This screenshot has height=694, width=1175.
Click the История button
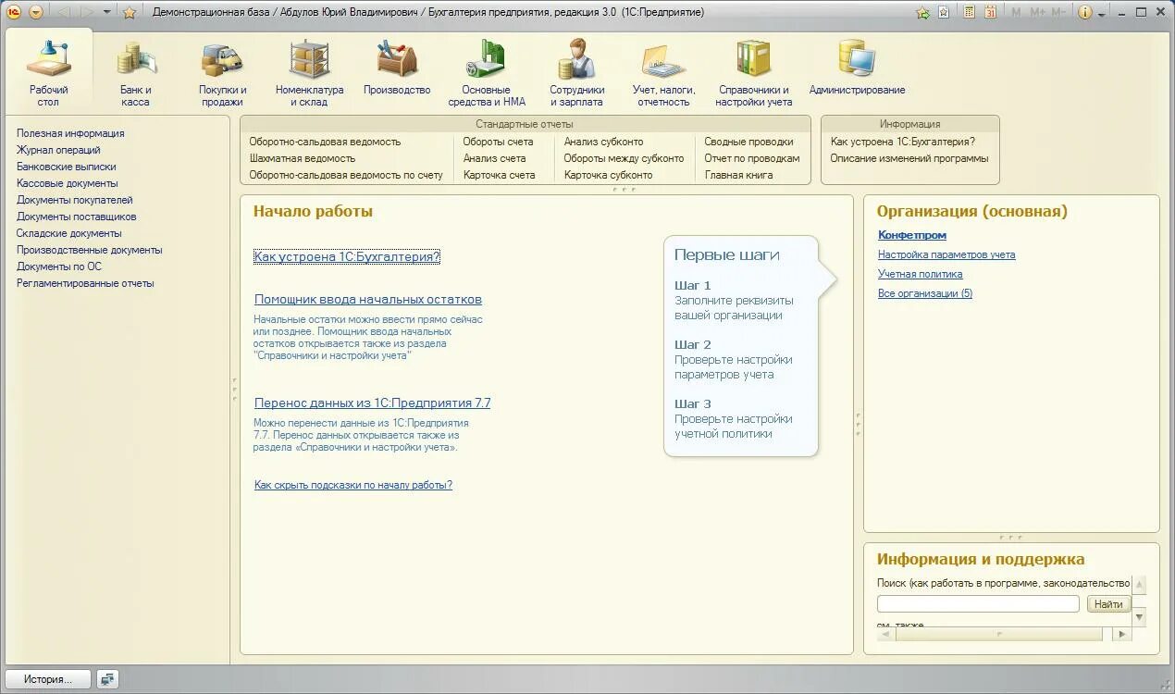48,679
